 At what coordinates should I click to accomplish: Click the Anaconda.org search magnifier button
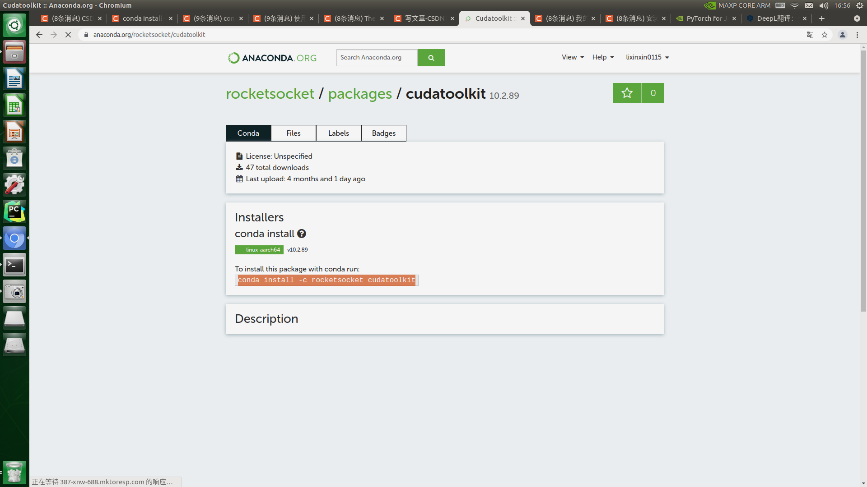pyautogui.click(x=431, y=57)
